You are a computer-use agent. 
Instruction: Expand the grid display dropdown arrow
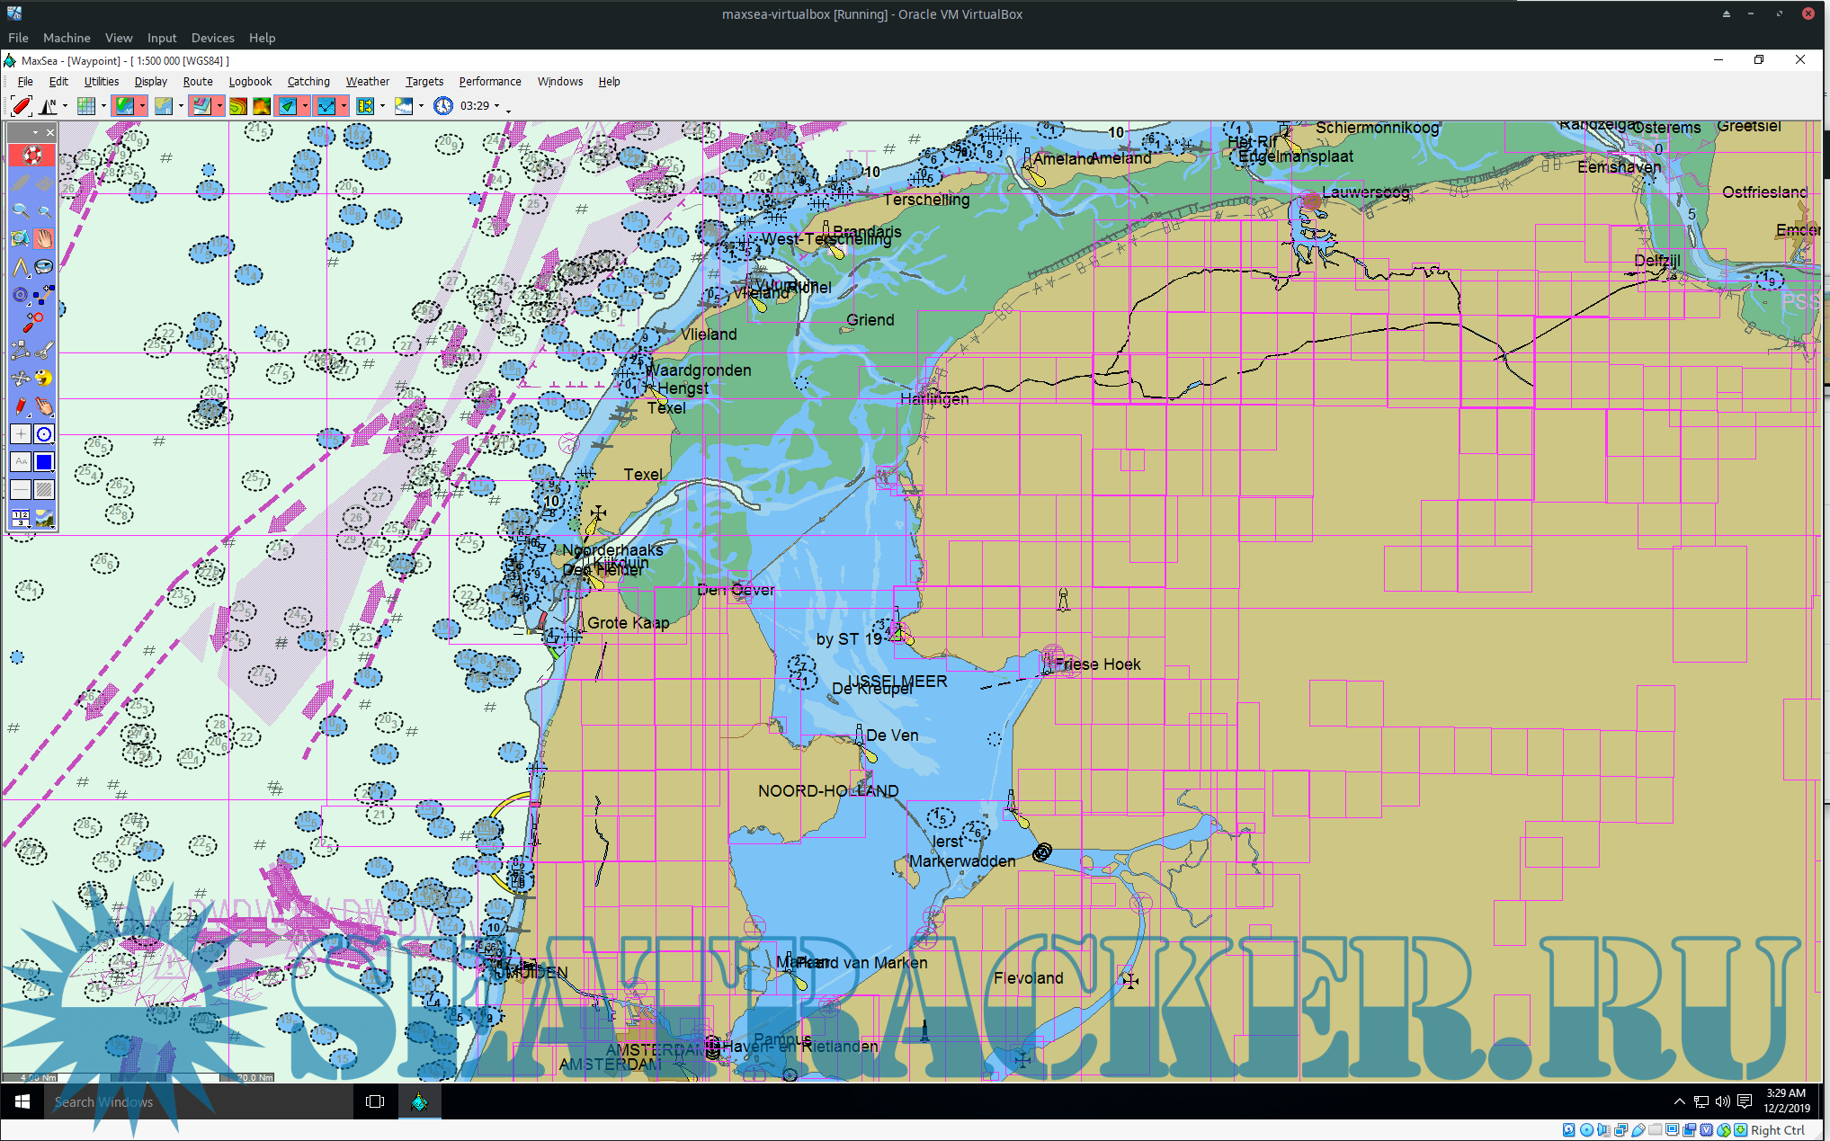(103, 106)
